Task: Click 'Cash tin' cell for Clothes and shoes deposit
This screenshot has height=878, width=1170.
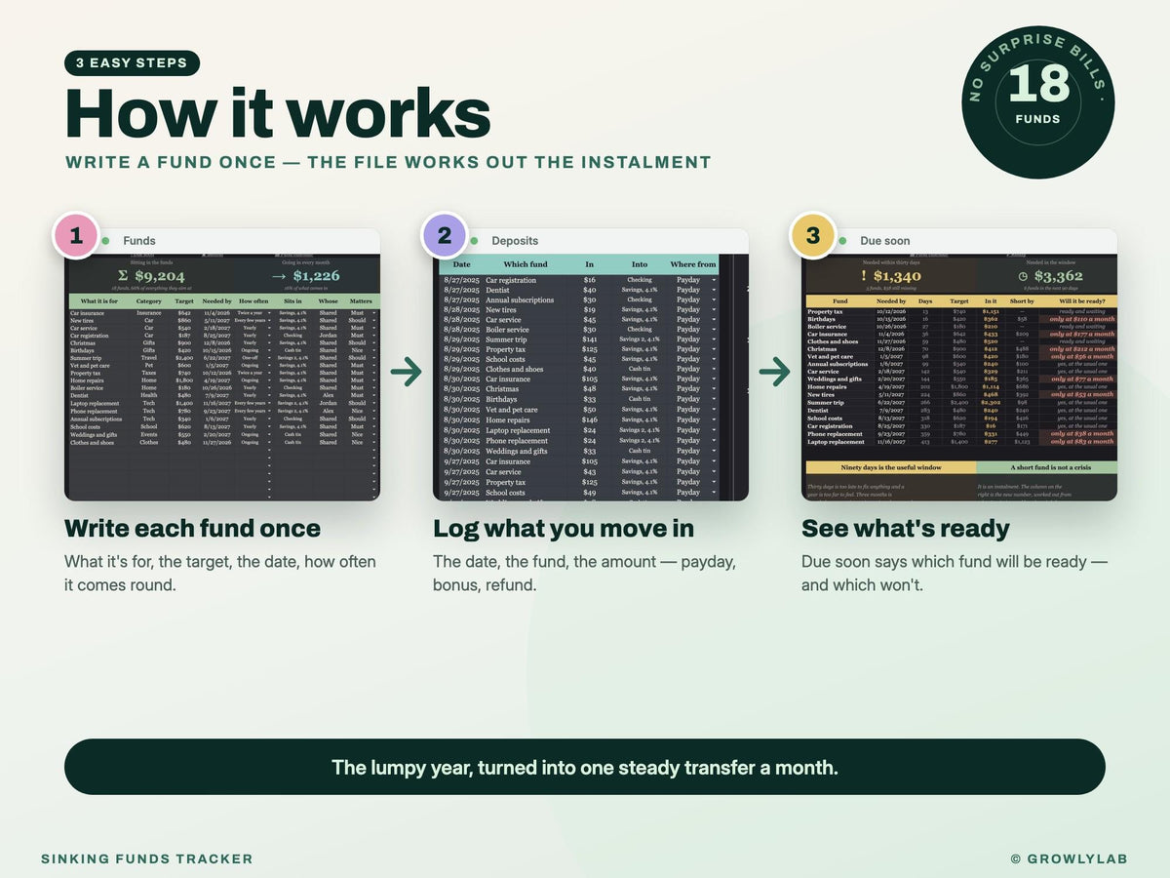Action: tap(640, 370)
